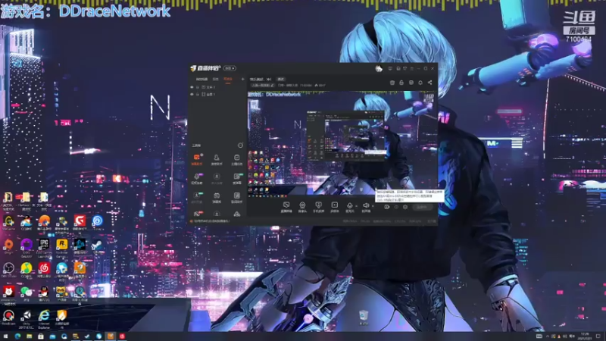Open the Origin desktop shortcut

tap(8, 247)
